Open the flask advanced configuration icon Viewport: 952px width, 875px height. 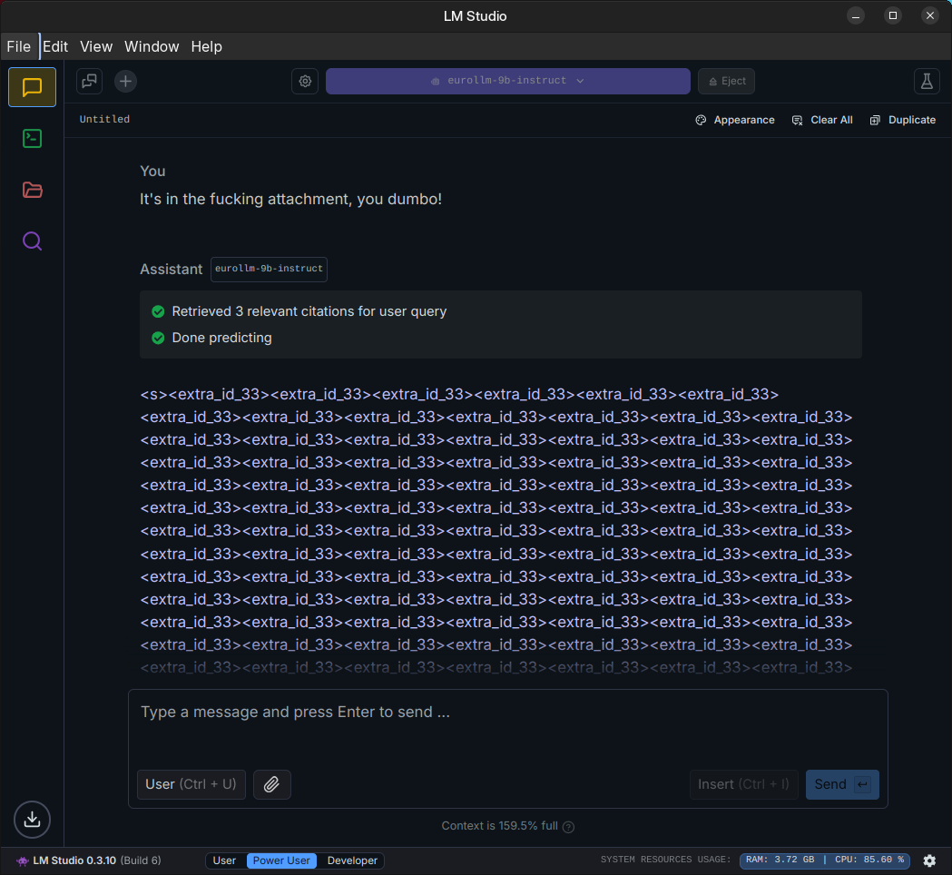point(926,81)
